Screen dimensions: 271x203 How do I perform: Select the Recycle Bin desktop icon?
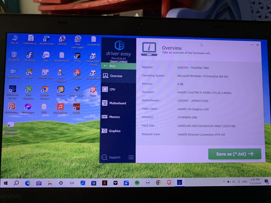coord(14,56)
